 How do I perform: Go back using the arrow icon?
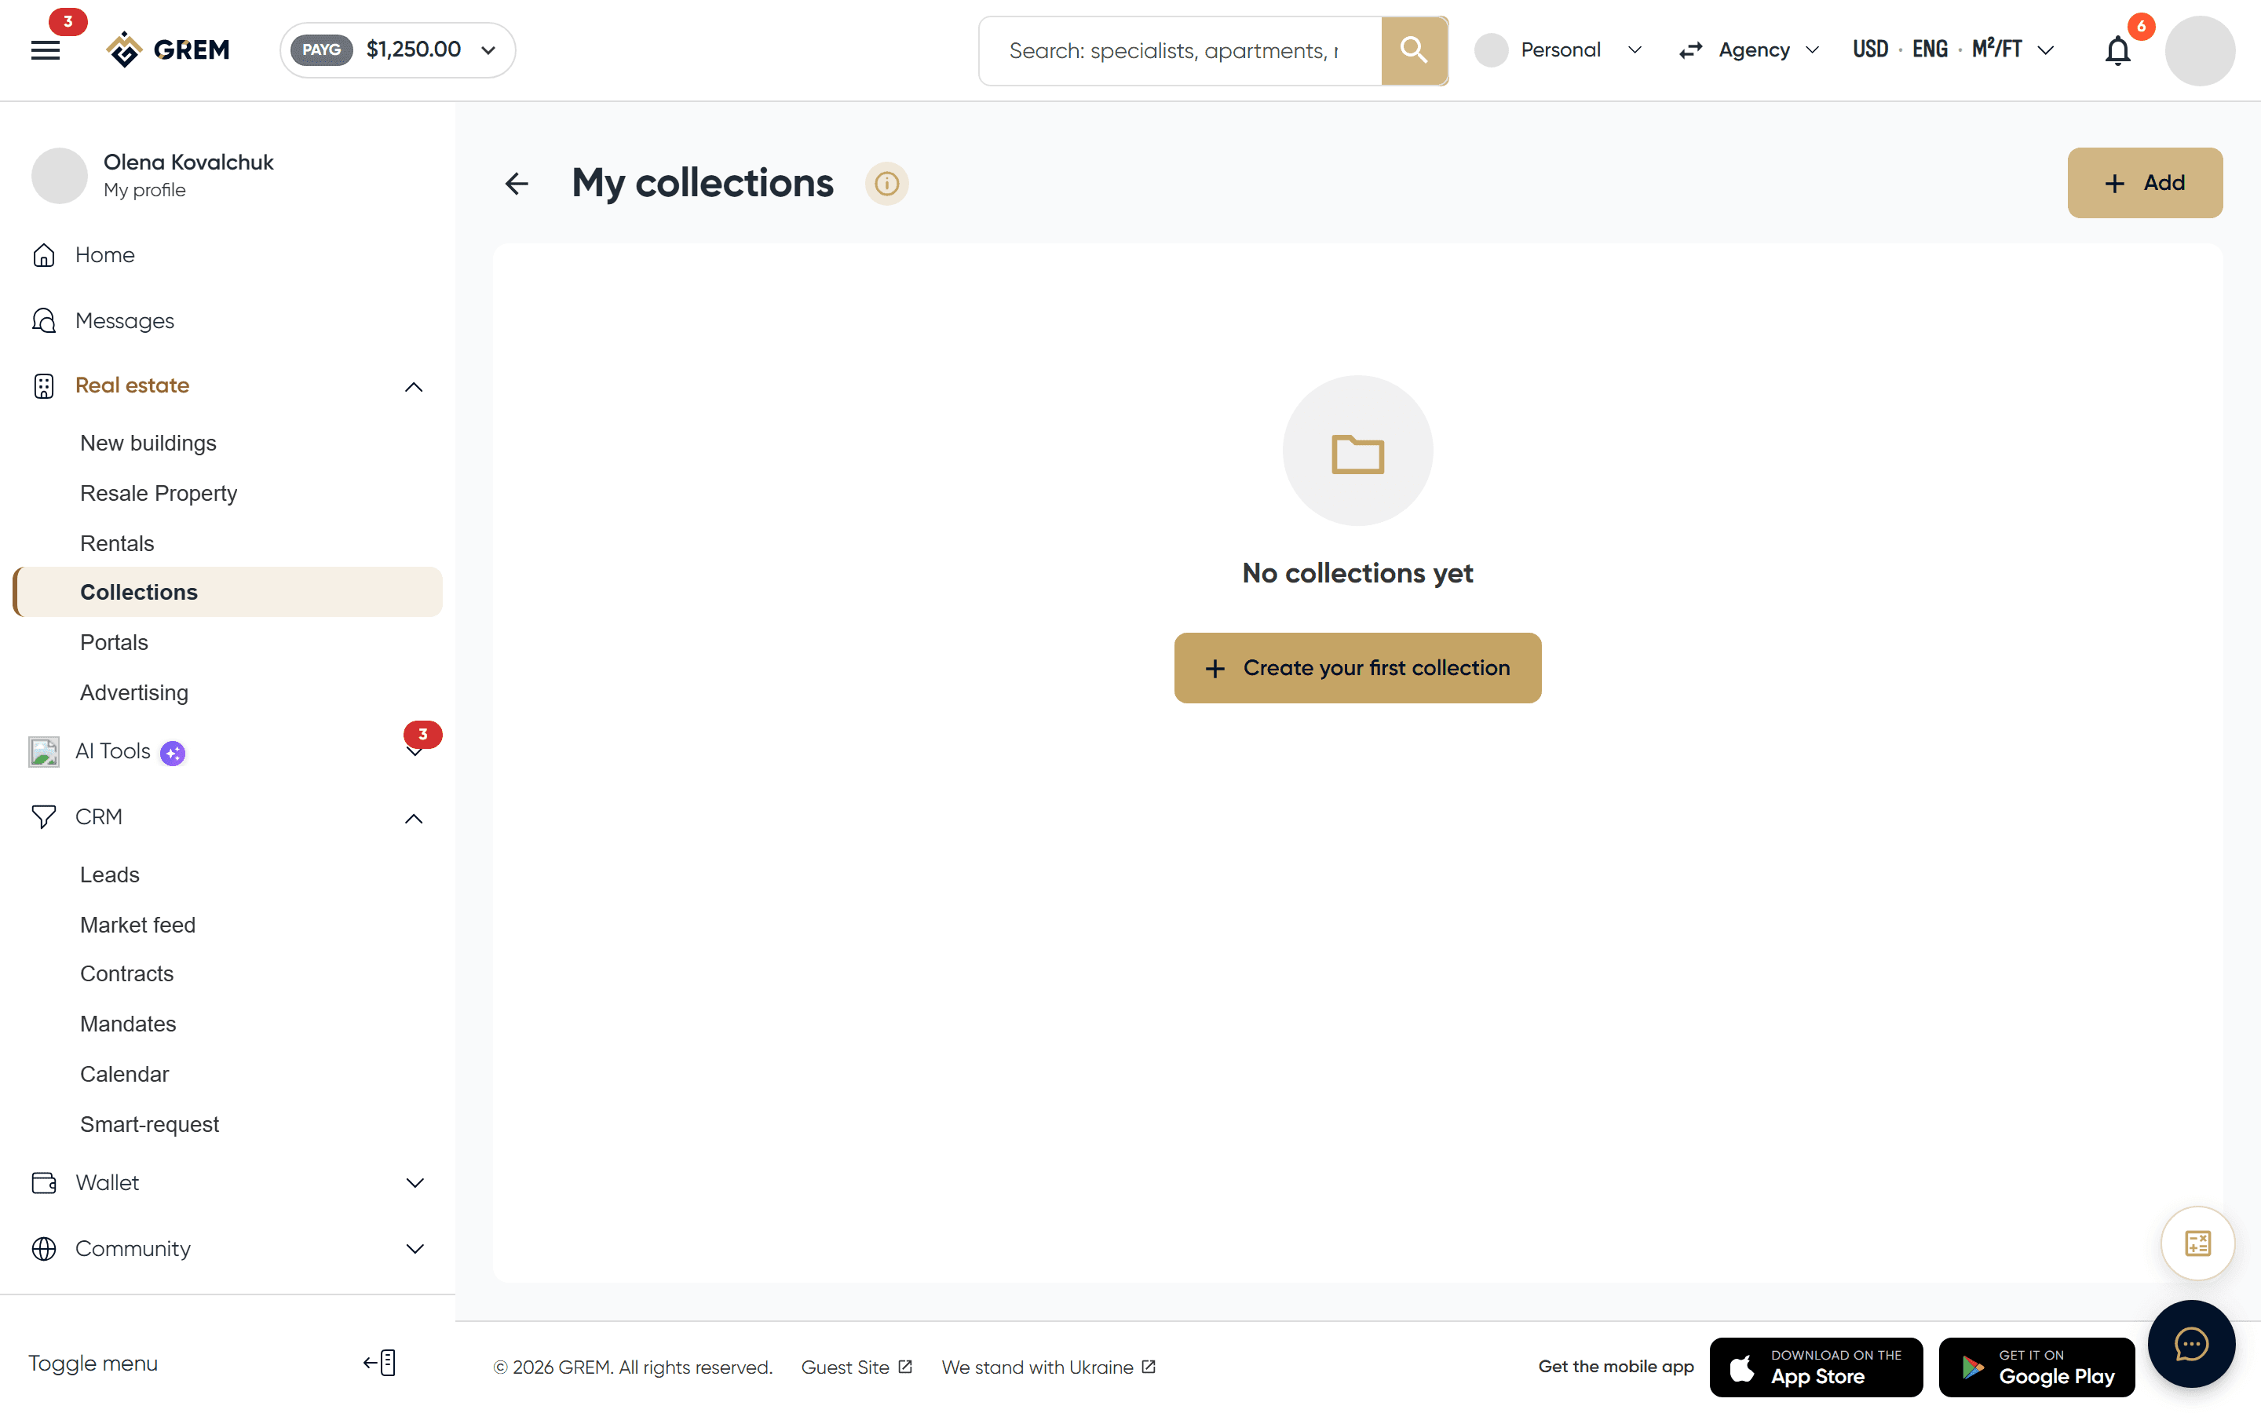click(x=517, y=183)
